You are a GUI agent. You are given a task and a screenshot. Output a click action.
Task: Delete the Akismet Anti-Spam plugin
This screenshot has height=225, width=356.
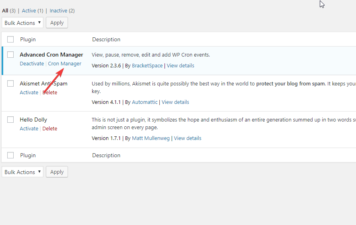[x=50, y=92]
